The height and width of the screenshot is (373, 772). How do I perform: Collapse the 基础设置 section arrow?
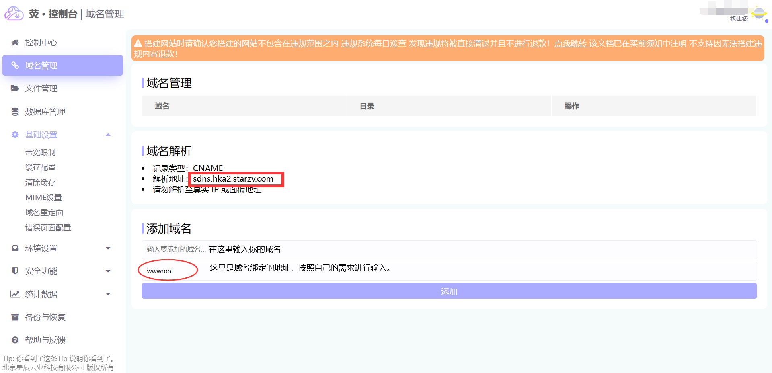pyautogui.click(x=108, y=135)
